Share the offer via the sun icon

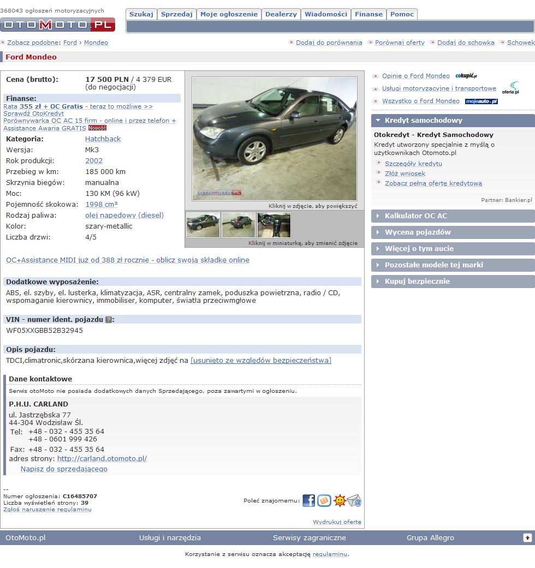coord(340,501)
